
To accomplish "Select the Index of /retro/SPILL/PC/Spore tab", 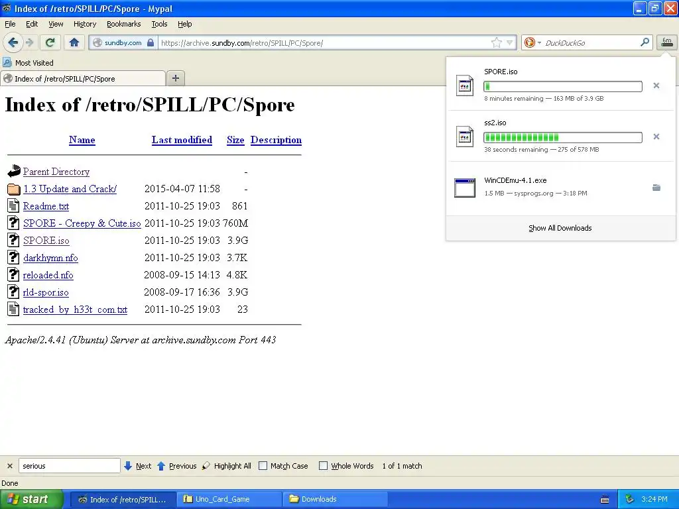I will (83, 78).
